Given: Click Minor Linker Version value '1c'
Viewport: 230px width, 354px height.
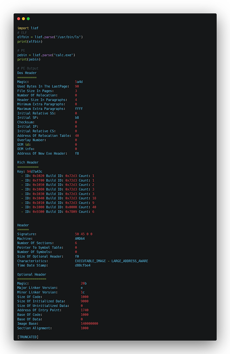Looking at the screenshot, I should tap(83, 292).
